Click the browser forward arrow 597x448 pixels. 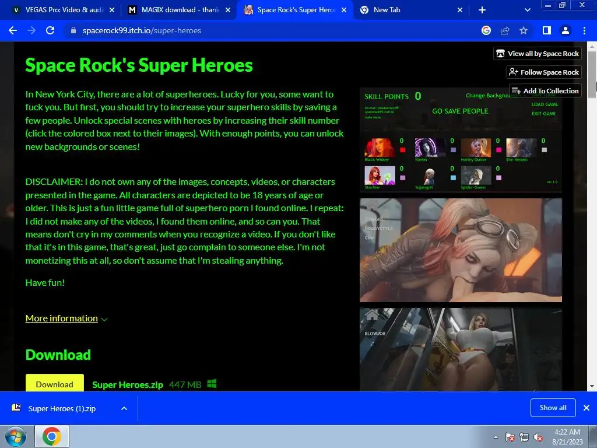point(31,30)
